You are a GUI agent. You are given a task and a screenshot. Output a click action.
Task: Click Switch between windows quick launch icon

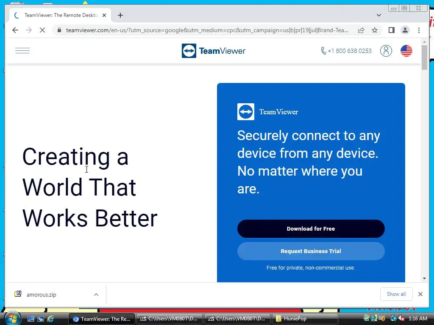pos(41,319)
